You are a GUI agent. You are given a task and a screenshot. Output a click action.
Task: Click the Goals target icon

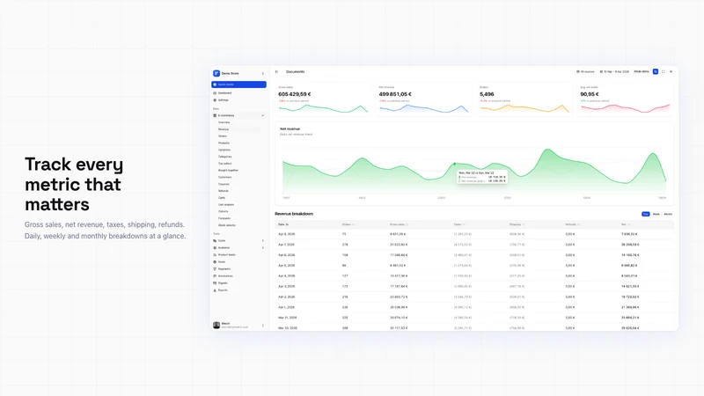215,261
